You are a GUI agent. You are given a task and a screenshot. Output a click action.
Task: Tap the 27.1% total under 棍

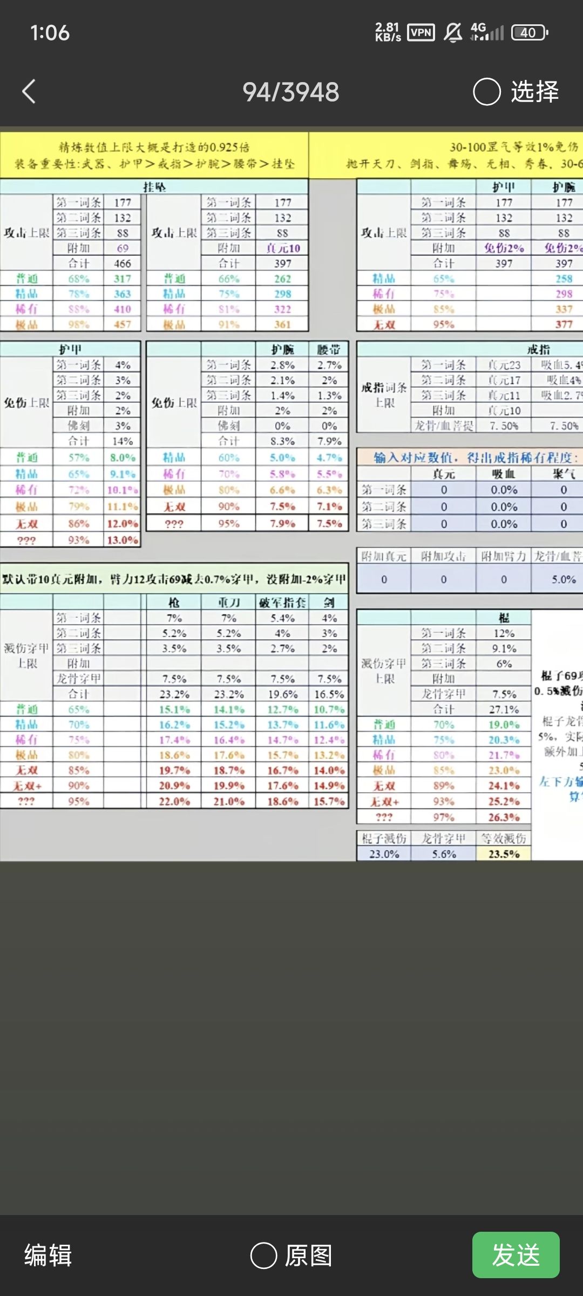click(504, 709)
